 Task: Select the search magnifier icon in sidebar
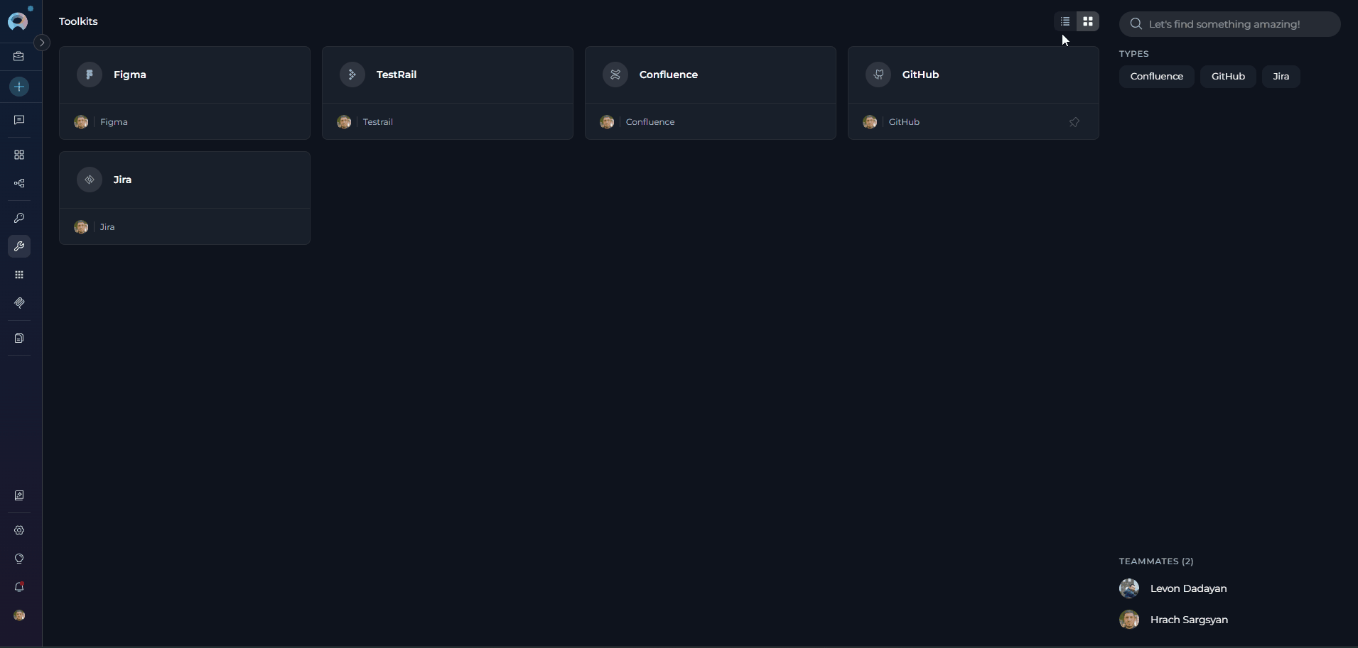click(x=19, y=218)
